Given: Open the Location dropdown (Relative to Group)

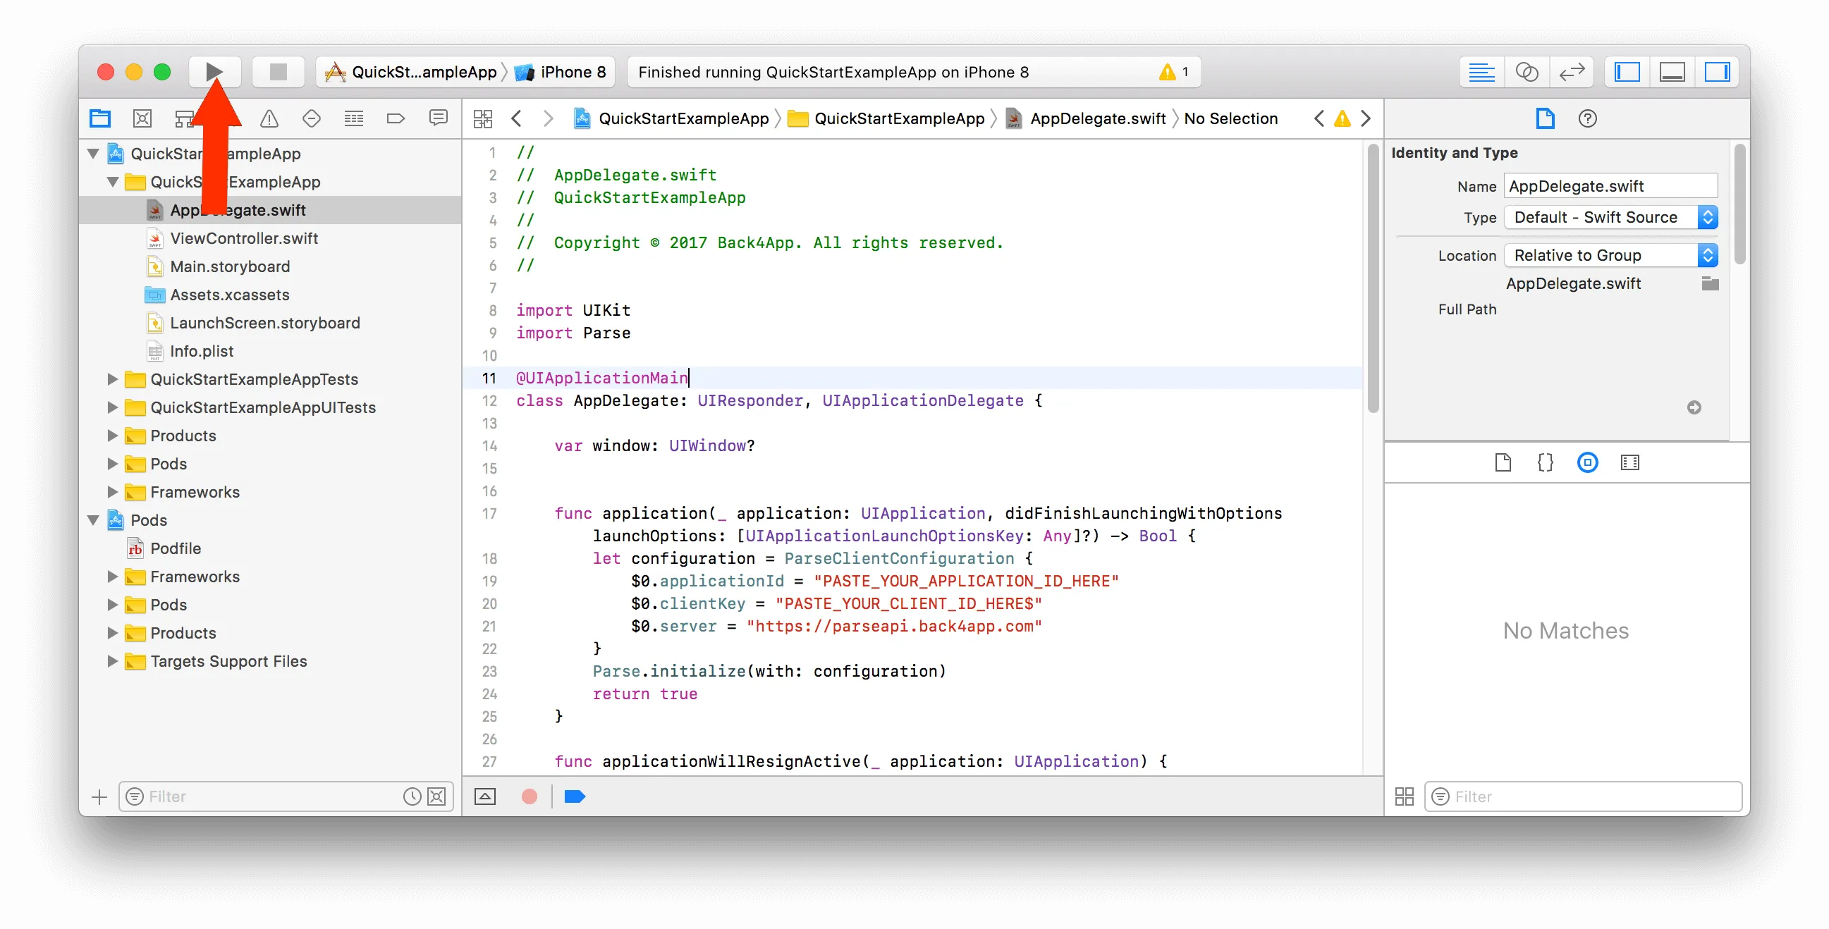Looking at the screenshot, I should point(1610,254).
